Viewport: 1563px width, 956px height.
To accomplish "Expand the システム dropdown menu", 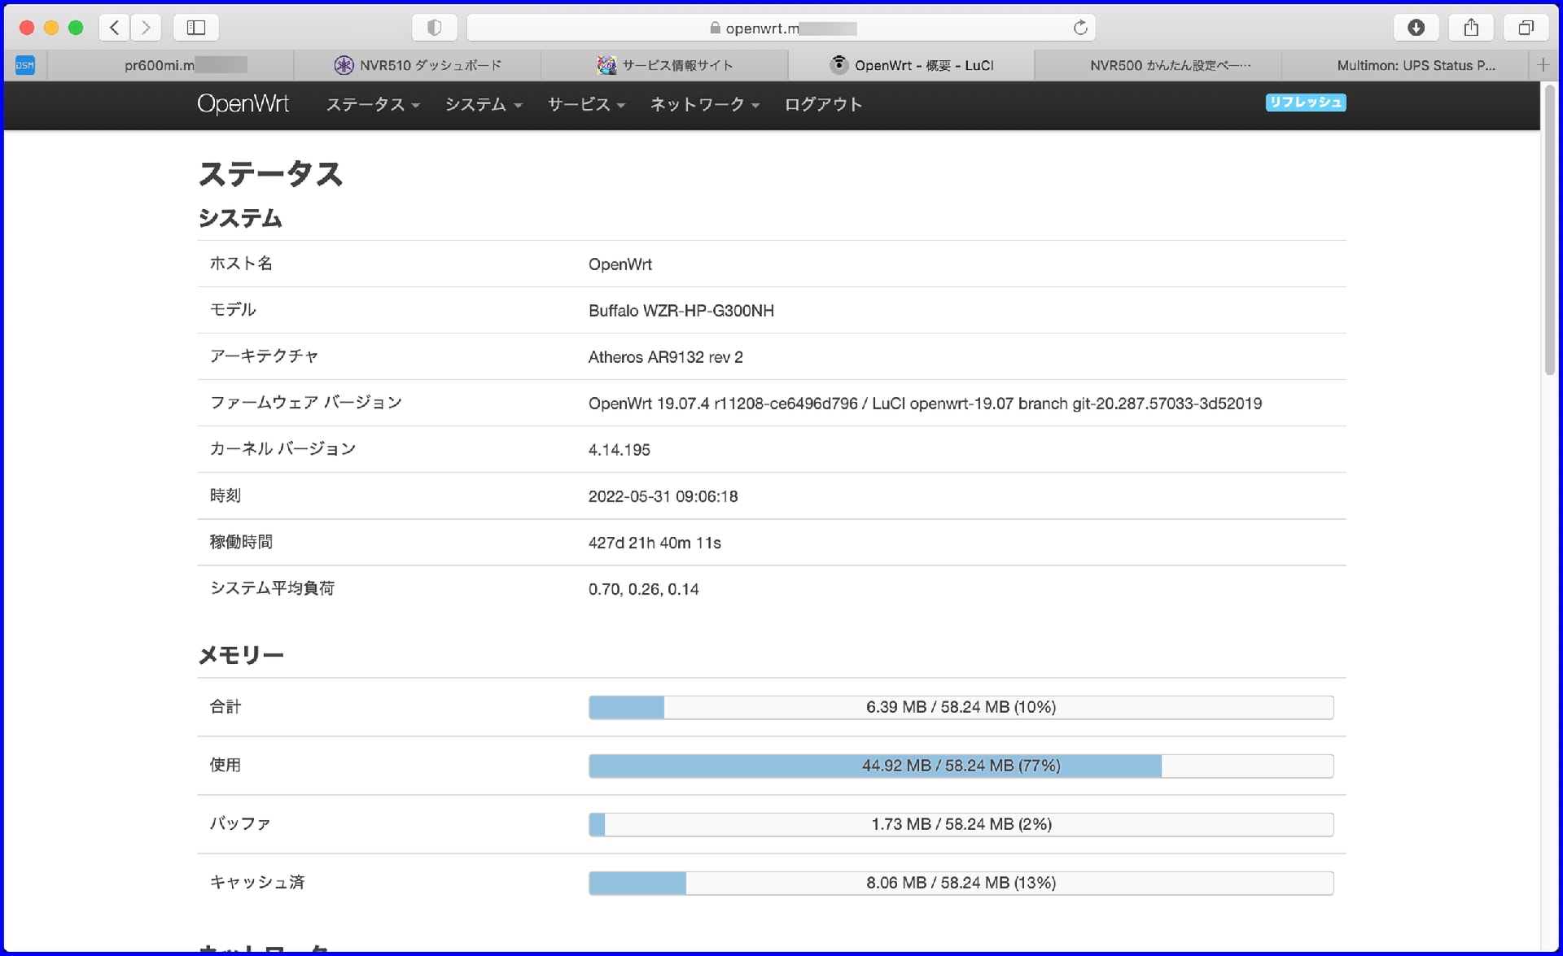I will click(484, 104).
